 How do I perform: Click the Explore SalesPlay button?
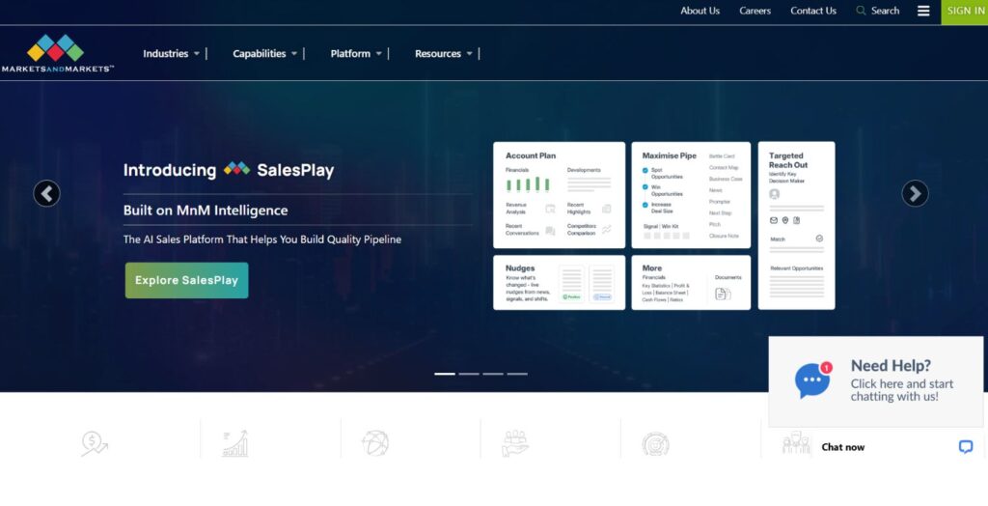pos(186,280)
